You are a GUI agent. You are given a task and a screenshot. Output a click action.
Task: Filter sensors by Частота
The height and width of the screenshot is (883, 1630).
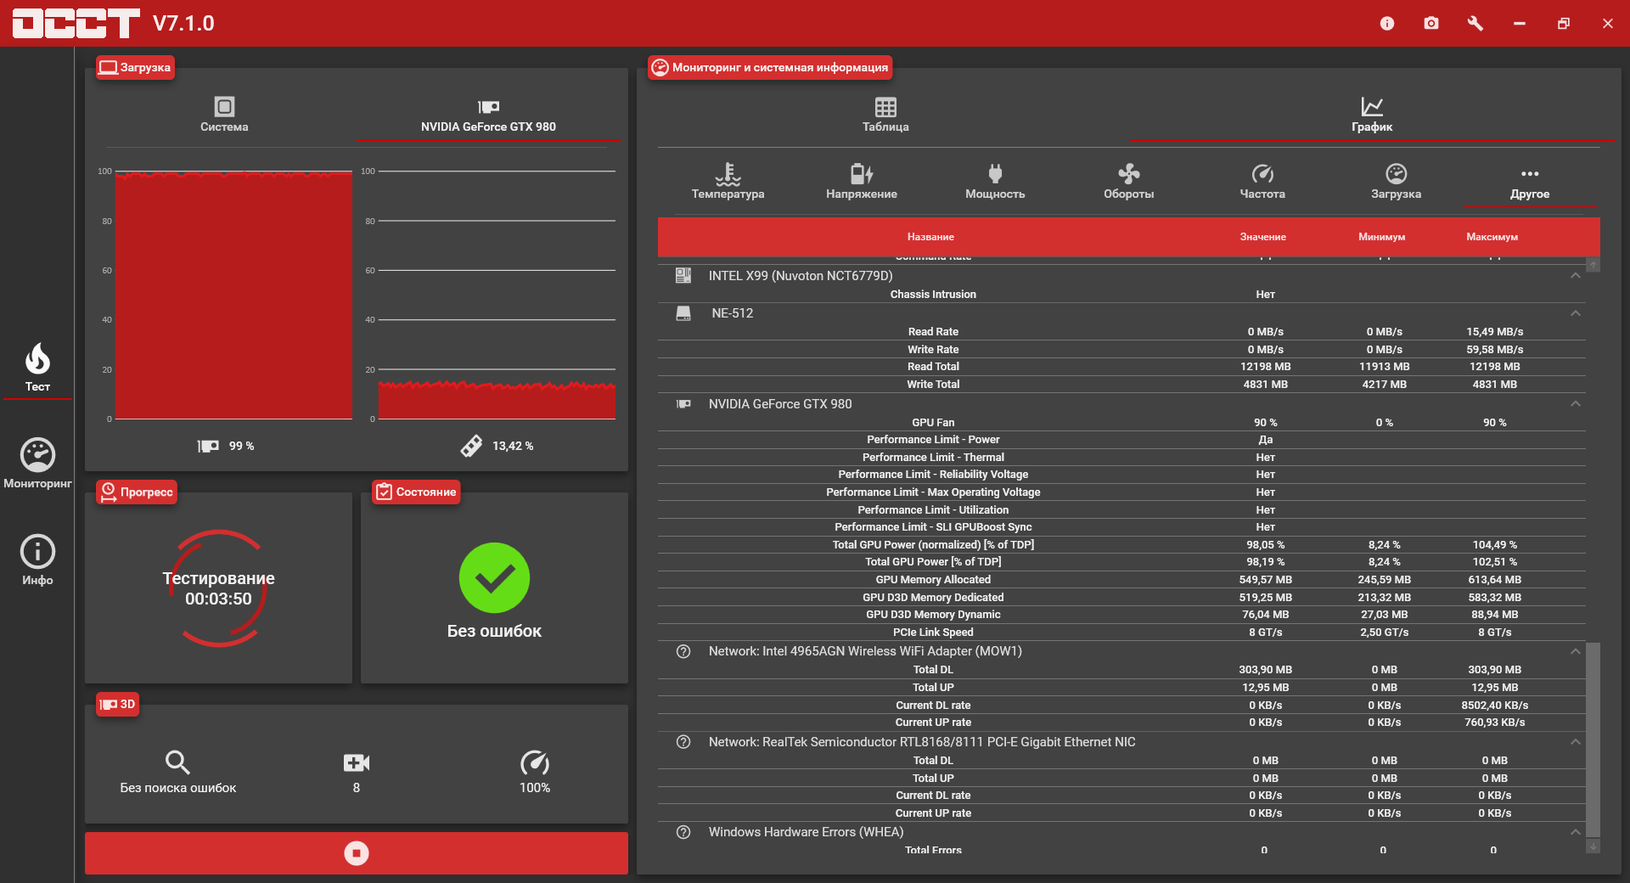(x=1262, y=183)
